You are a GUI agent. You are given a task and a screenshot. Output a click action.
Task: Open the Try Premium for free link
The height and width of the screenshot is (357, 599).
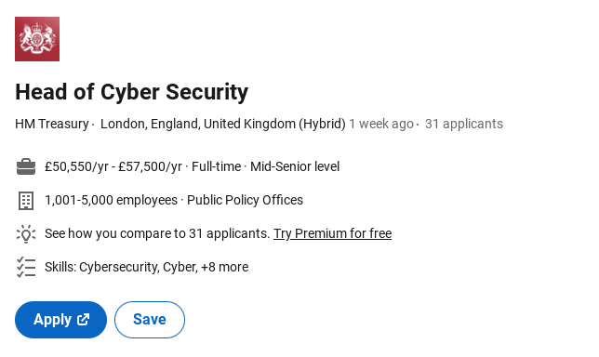[x=332, y=233]
